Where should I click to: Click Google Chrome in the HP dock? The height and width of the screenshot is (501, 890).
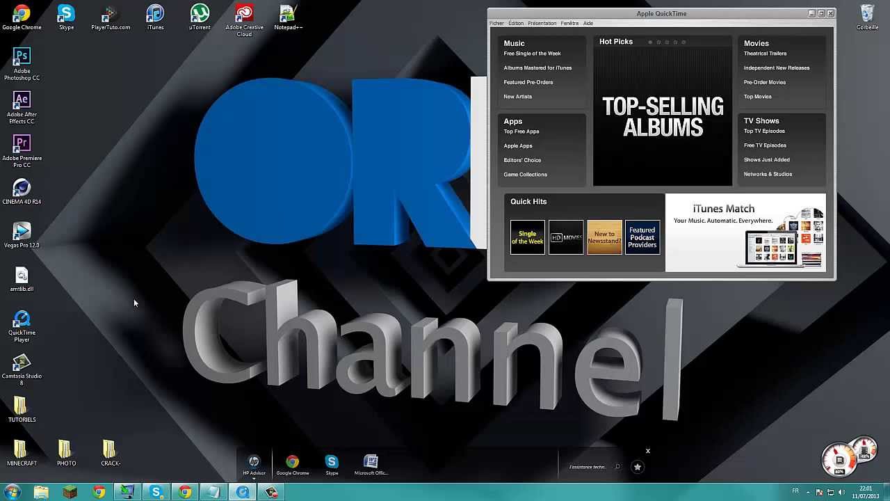point(293,466)
